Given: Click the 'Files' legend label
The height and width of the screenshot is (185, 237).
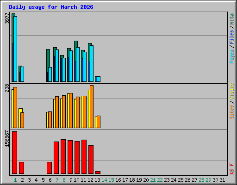Looking at the screenshot, I should tap(232, 37).
